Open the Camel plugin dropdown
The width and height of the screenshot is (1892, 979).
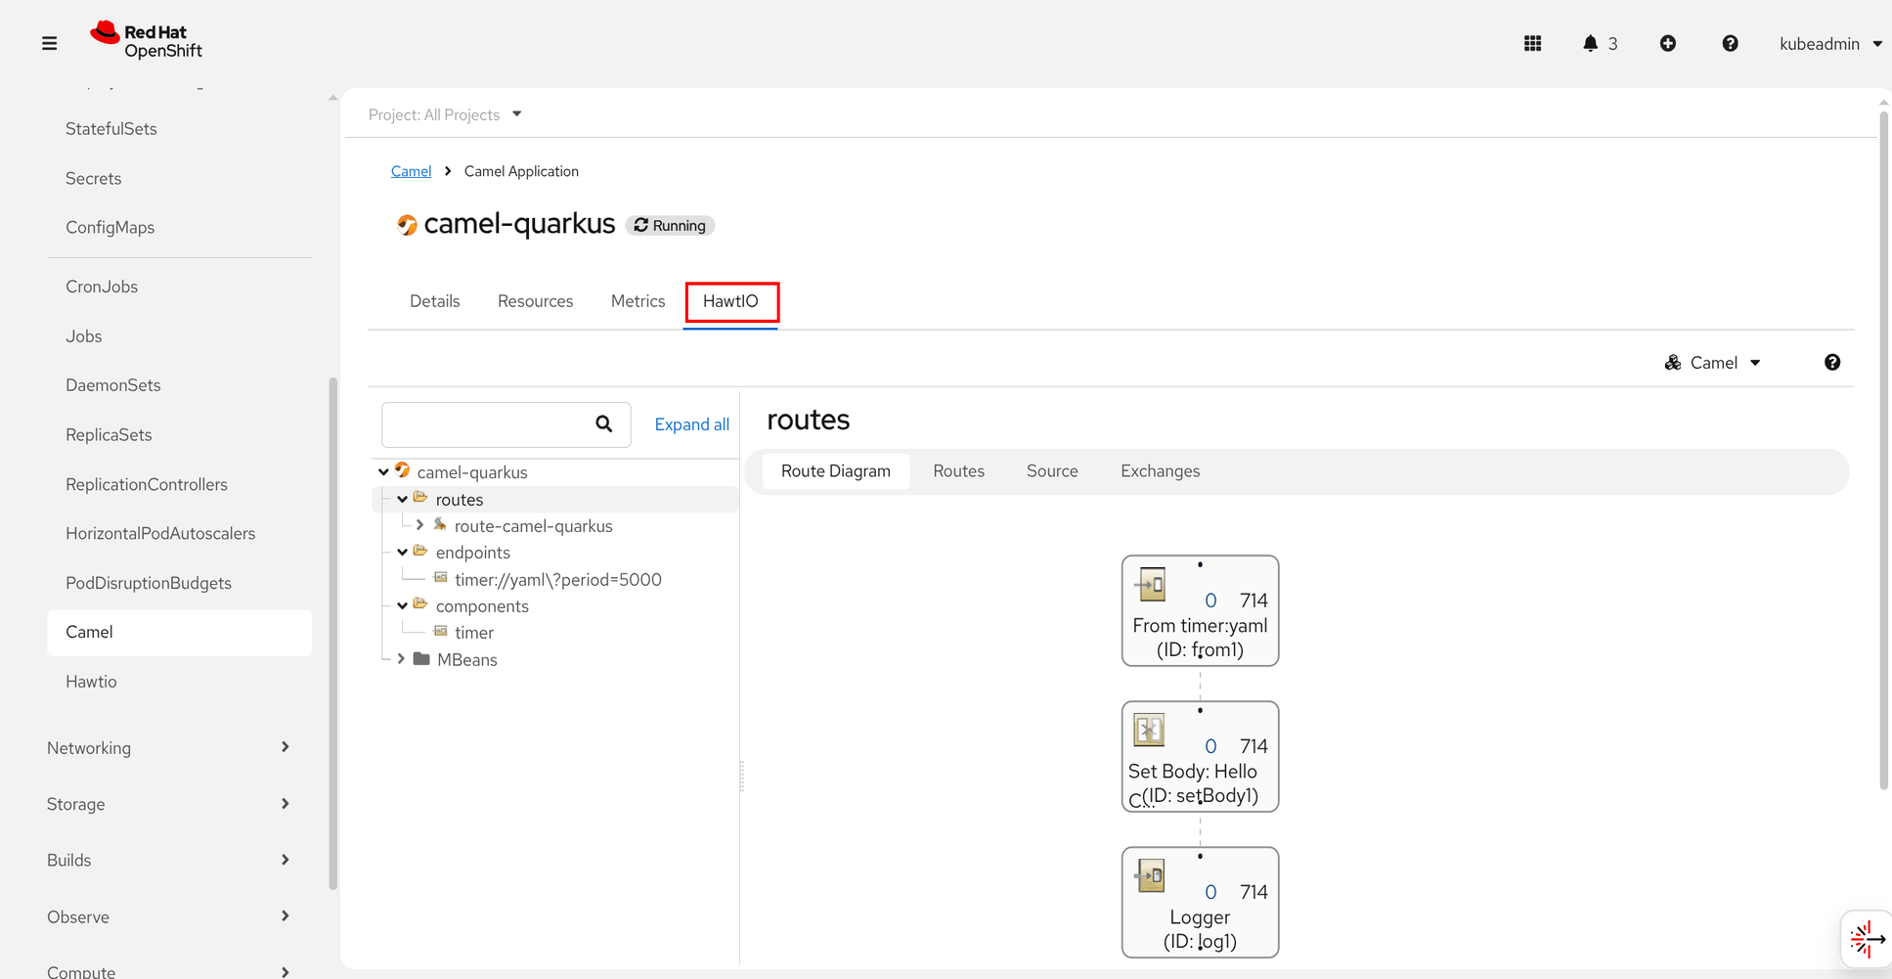(x=1712, y=363)
